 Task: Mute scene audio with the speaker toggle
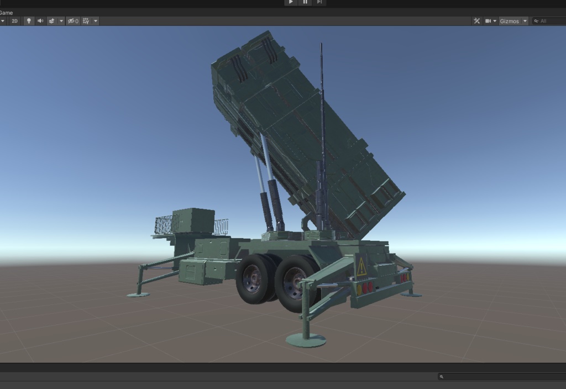pos(40,21)
